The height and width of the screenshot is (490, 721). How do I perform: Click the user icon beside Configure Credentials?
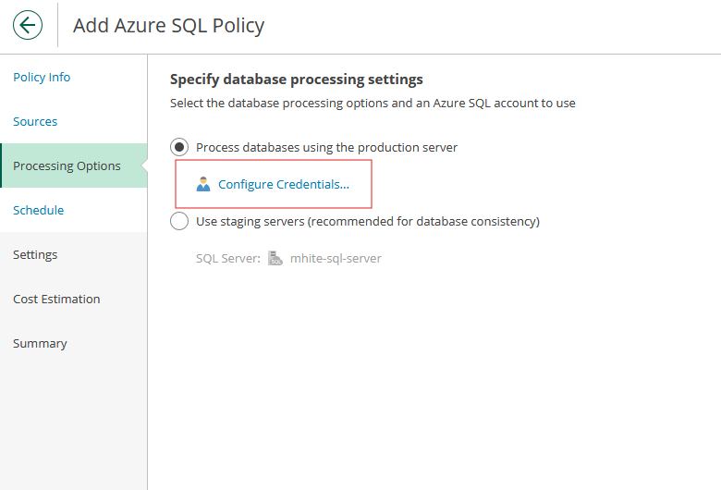203,184
